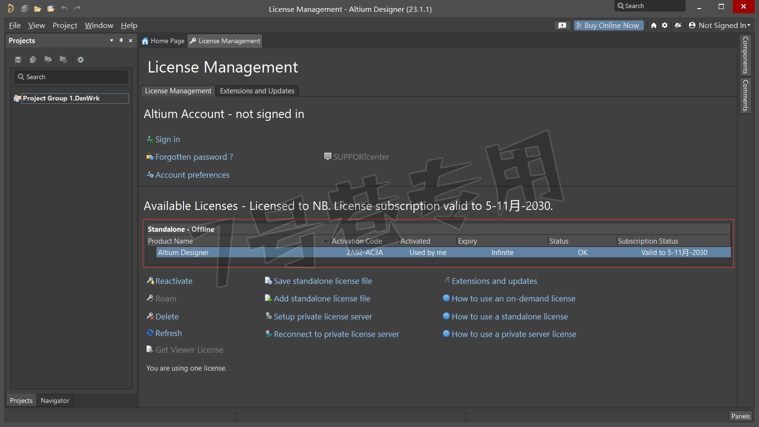Click the Save All icon in quick access bar
Viewport: 759px width, 427px height.
coord(25,8)
